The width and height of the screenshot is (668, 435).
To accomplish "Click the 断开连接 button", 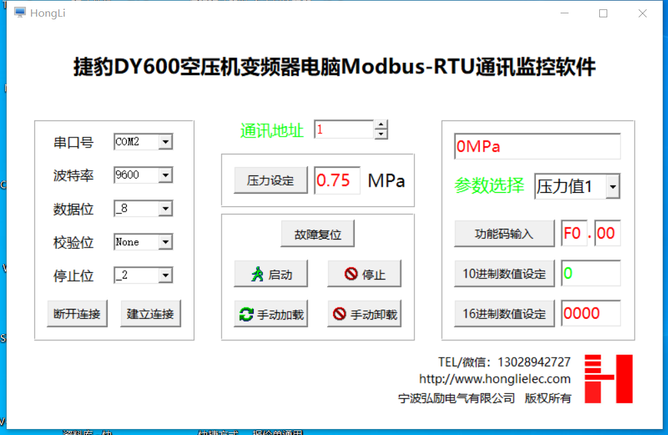I will click(x=77, y=314).
